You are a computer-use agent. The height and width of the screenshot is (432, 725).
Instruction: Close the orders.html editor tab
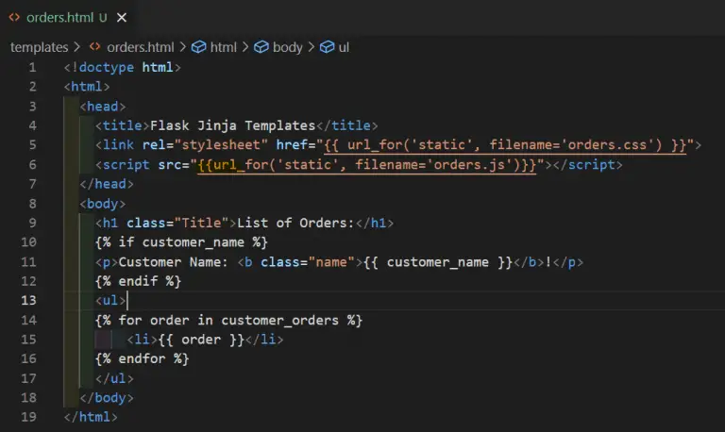(122, 17)
